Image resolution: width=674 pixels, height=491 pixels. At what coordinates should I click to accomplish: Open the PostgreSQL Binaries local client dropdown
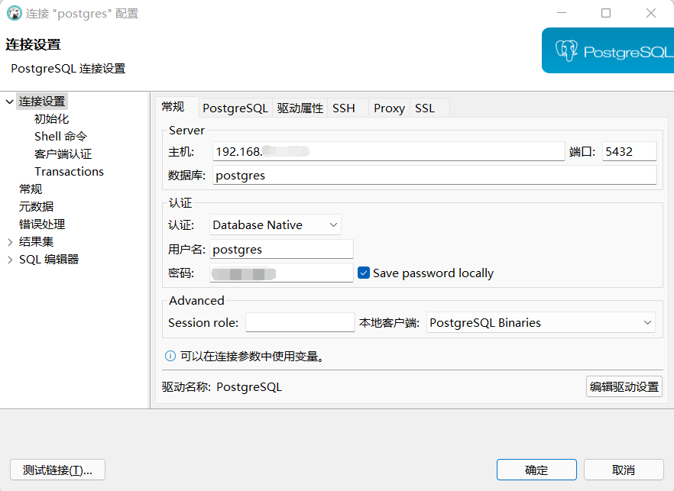pyautogui.click(x=540, y=322)
